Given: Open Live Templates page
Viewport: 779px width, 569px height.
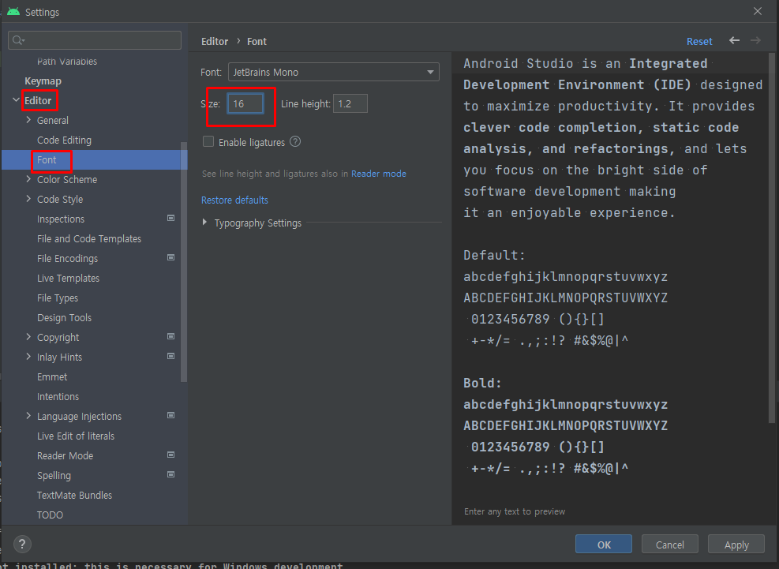Looking at the screenshot, I should [68, 279].
